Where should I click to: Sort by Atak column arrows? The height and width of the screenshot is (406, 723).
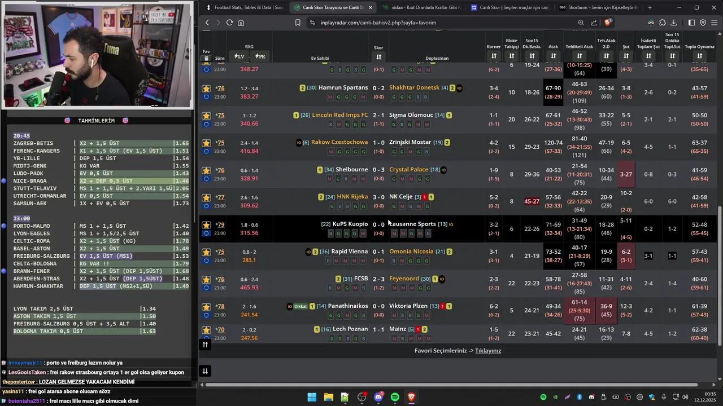(554, 56)
